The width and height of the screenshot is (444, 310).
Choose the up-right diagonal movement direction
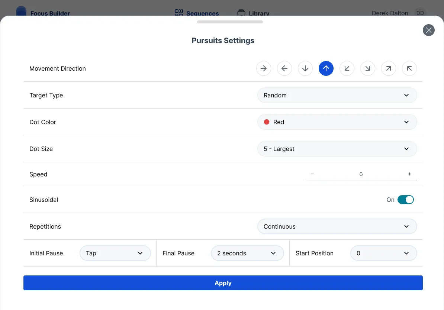coord(389,68)
